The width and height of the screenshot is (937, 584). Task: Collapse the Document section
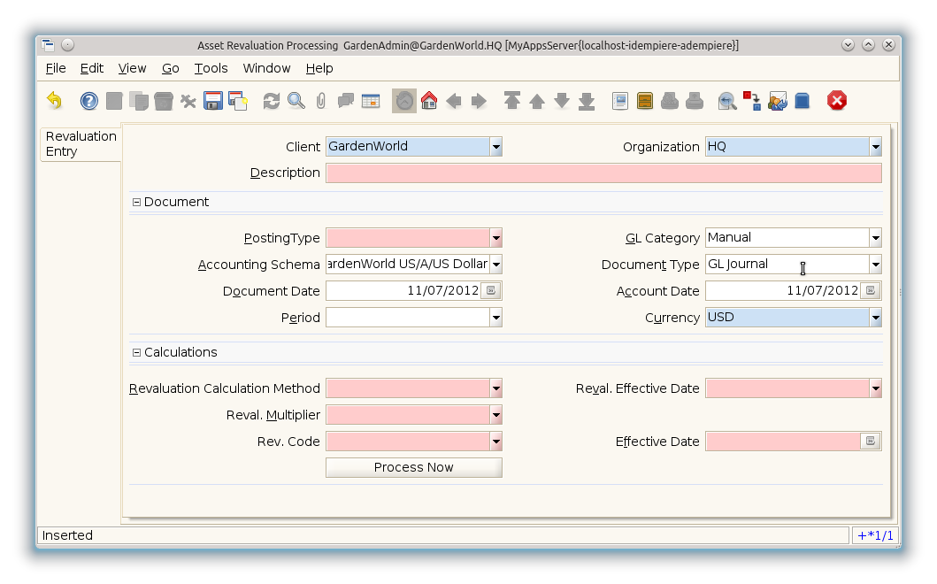point(137,202)
